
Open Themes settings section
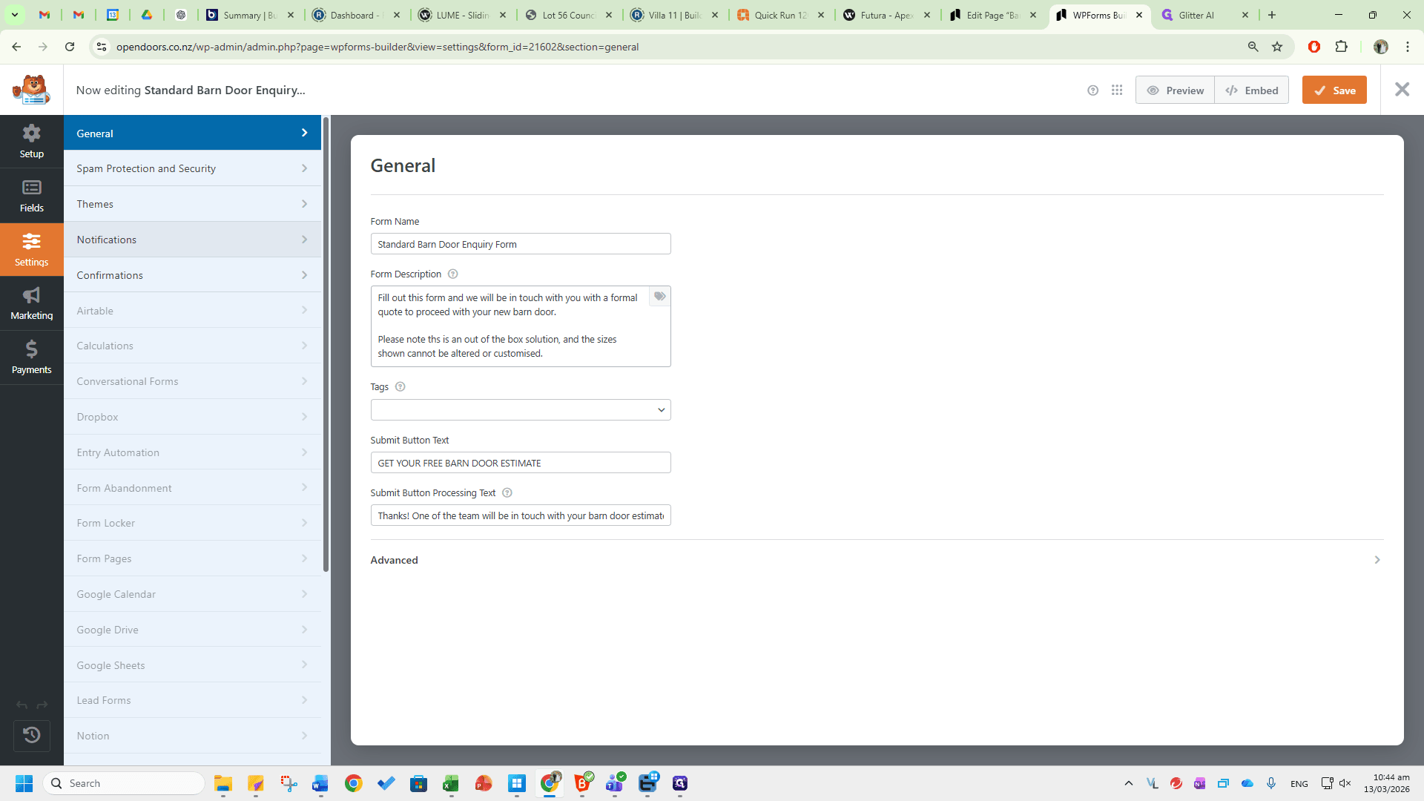click(x=192, y=204)
